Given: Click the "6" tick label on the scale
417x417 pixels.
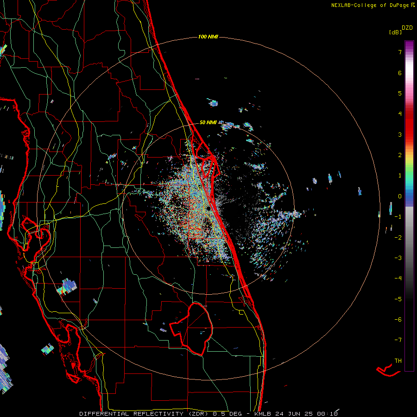Looking at the screenshot, I should pos(400,73).
